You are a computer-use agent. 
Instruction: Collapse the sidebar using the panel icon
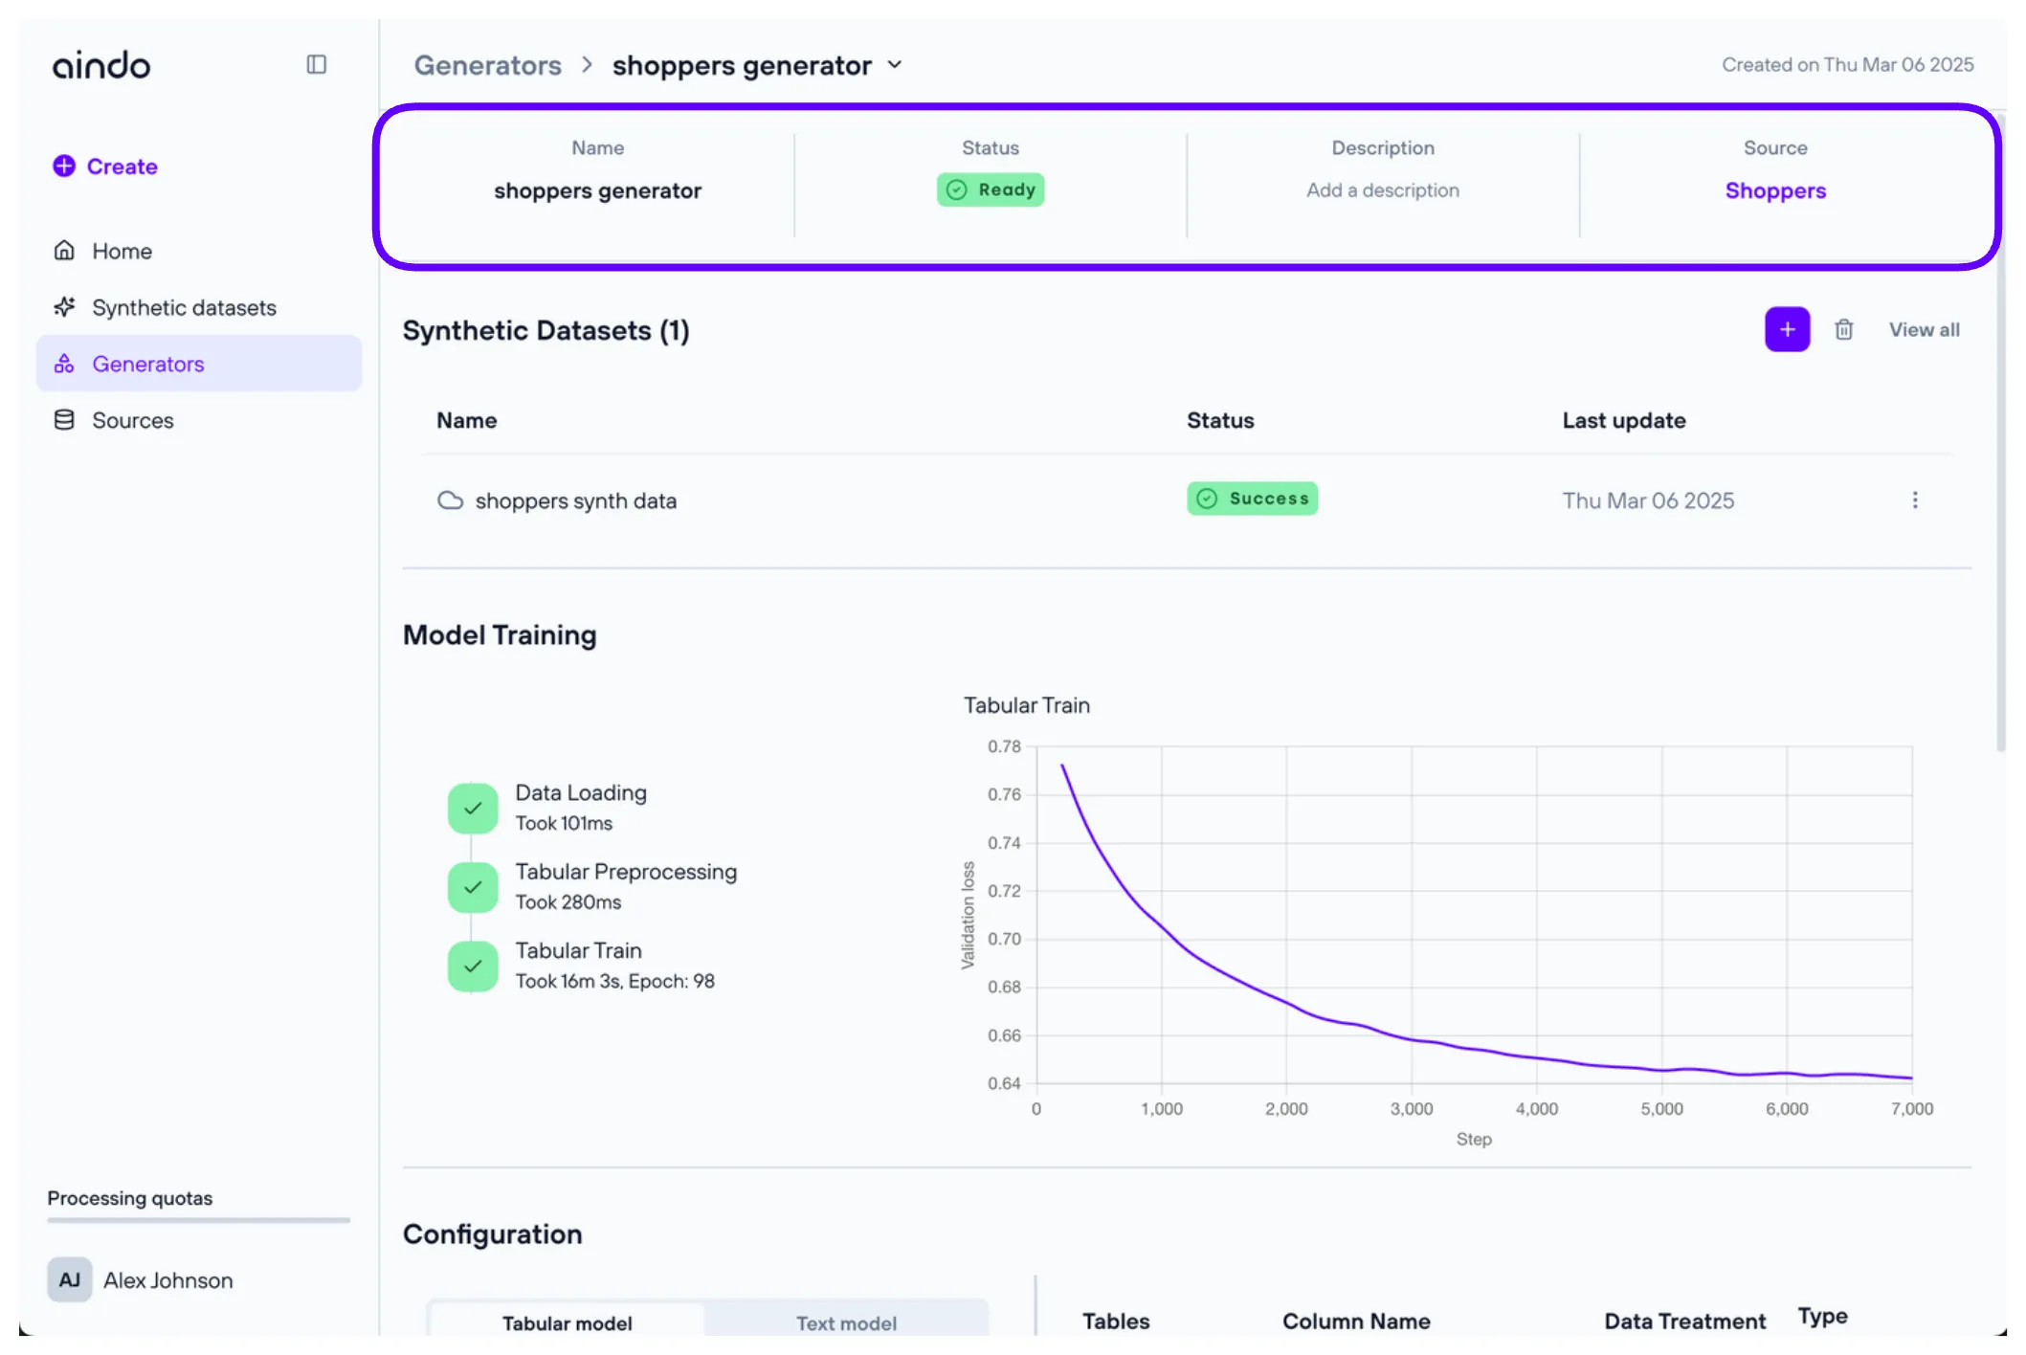[316, 64]
